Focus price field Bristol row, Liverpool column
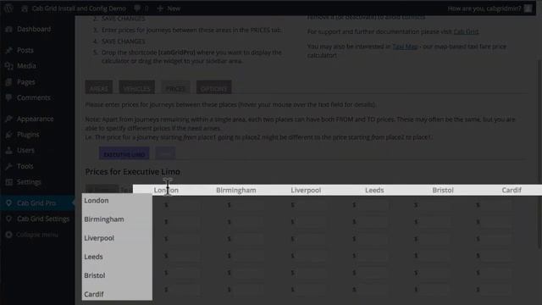This screenshot has height=305, width=542. (x=311, y=273)
